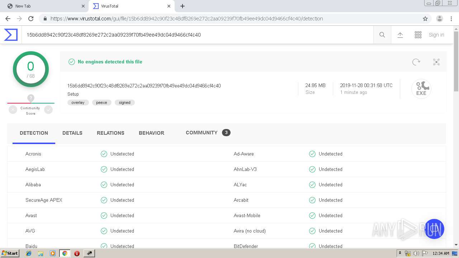Image resolution: width=459 pixels, height=258 pixels.
Task: Close the VirusTotal tab
Action: pyautogui.click(x=169, y=6)
